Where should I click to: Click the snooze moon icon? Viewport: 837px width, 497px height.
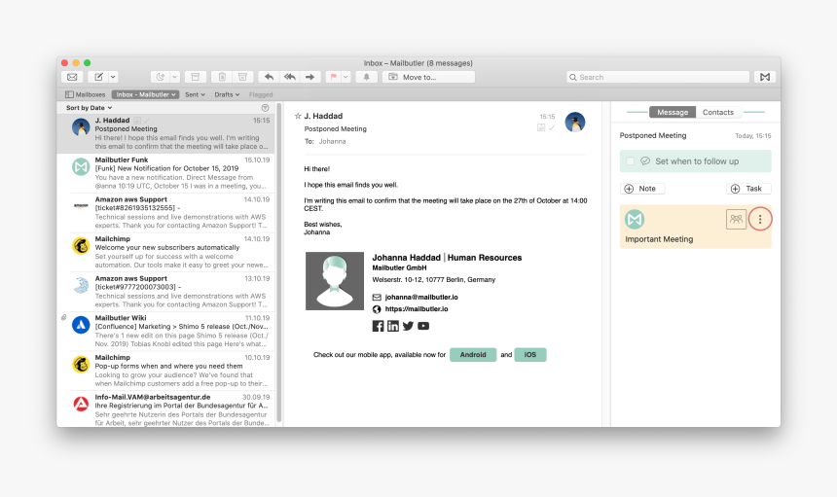161,77
